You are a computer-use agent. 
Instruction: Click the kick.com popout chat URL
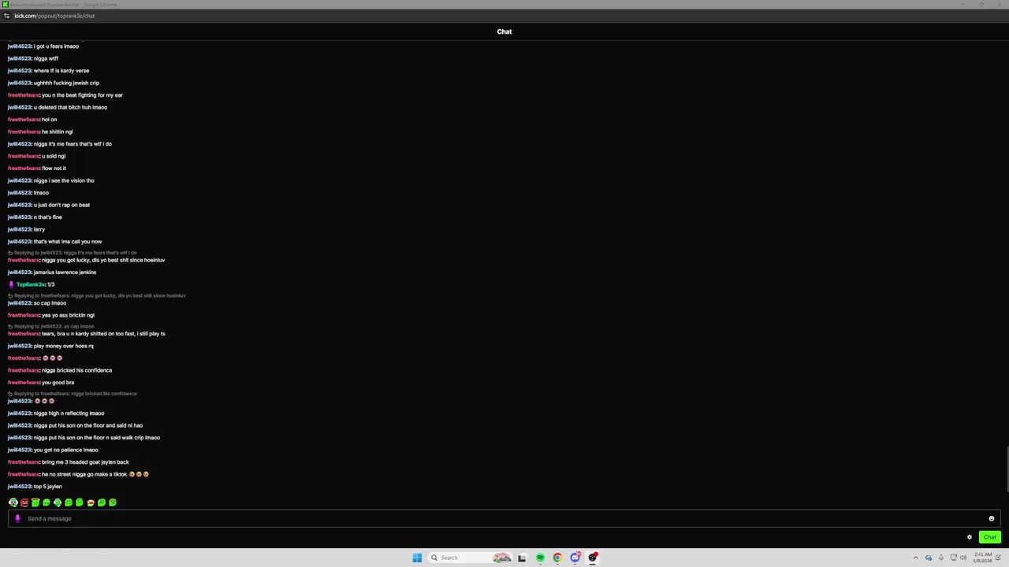(54, 16)
